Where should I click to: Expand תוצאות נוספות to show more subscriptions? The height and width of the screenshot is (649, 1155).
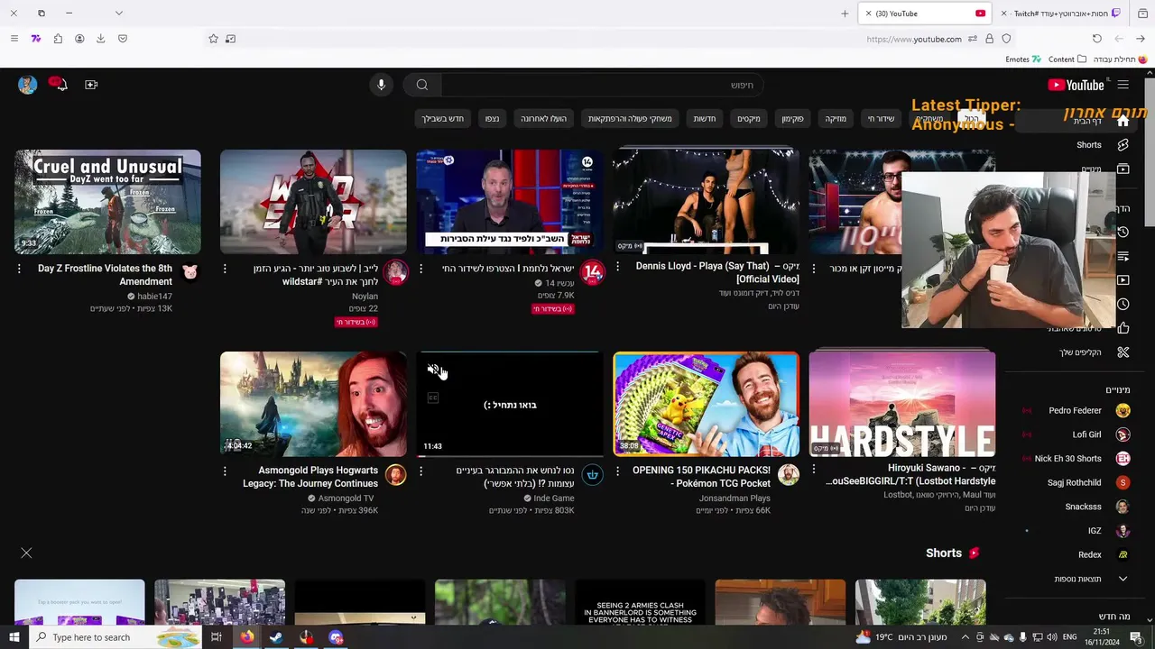pos(1081,579)
